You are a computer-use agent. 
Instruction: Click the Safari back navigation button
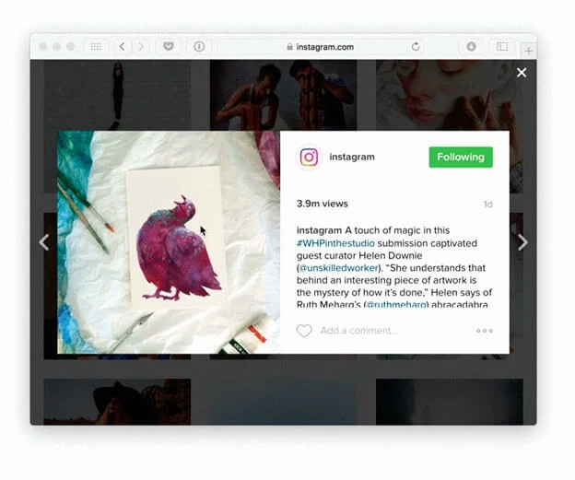point(122,46)
